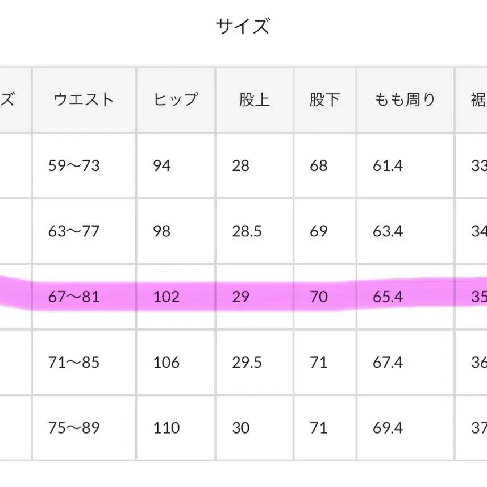The width and height of the screenshot is (487, 487).
Task: Select the rise value 28.5
Action: point(247,231)
